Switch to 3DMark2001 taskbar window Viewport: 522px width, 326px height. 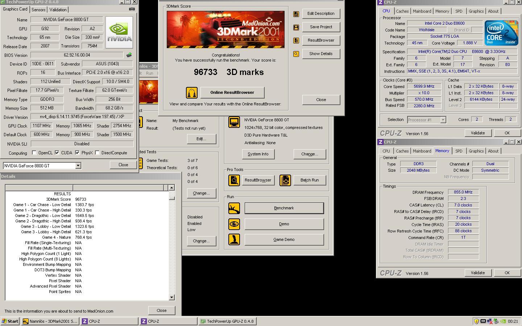pyautogui.click(x=50, y=321)
